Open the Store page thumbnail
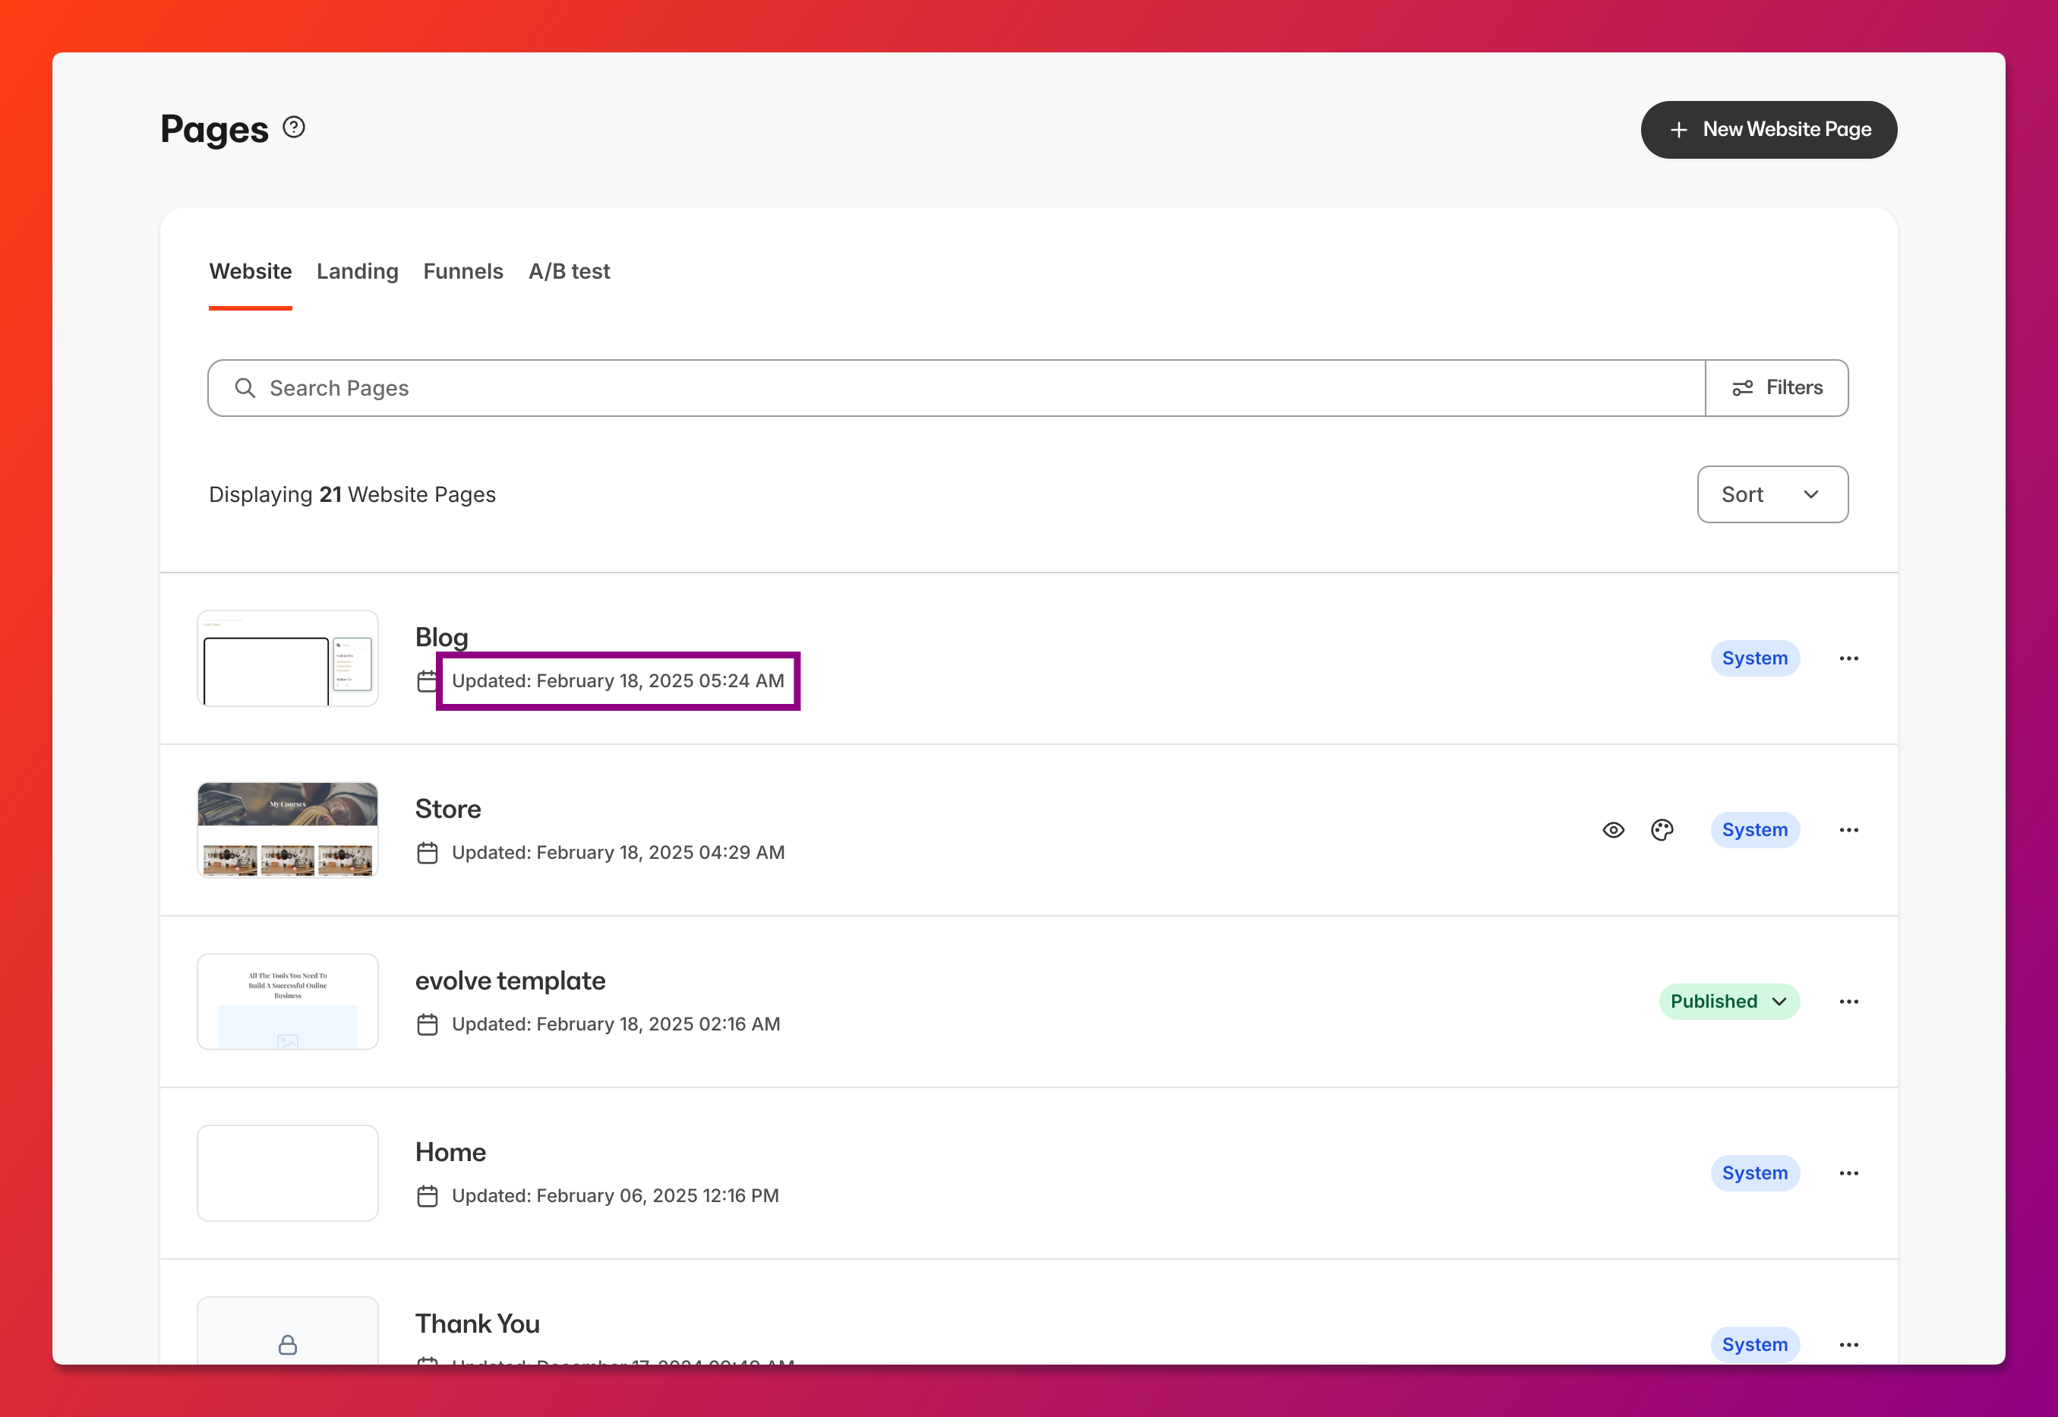This screenshot has height=1417, width=2058. click(288, 830)
